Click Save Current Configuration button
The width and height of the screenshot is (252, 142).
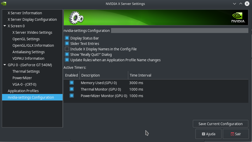[220, 124]
